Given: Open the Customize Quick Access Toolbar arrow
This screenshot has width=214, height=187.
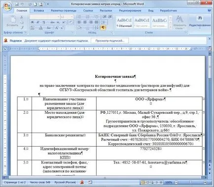Looking at the screenshot, I should (48, 4).
